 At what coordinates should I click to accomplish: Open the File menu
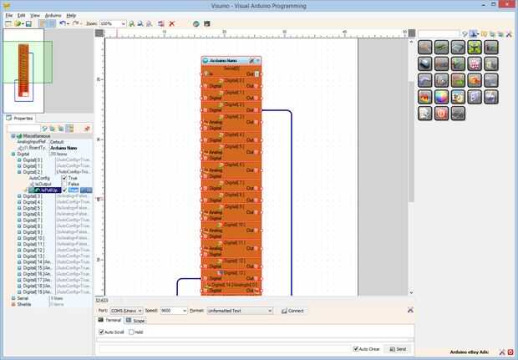pyautogui.click(x=9, y=16)
